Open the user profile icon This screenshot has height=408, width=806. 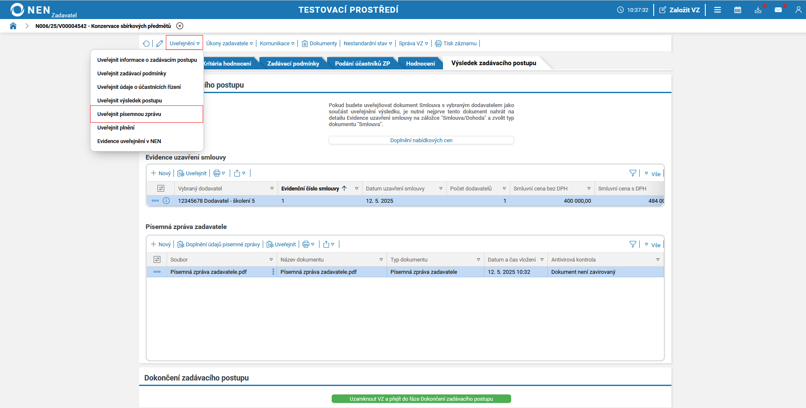pyautogui.click(x=798, y=10)
